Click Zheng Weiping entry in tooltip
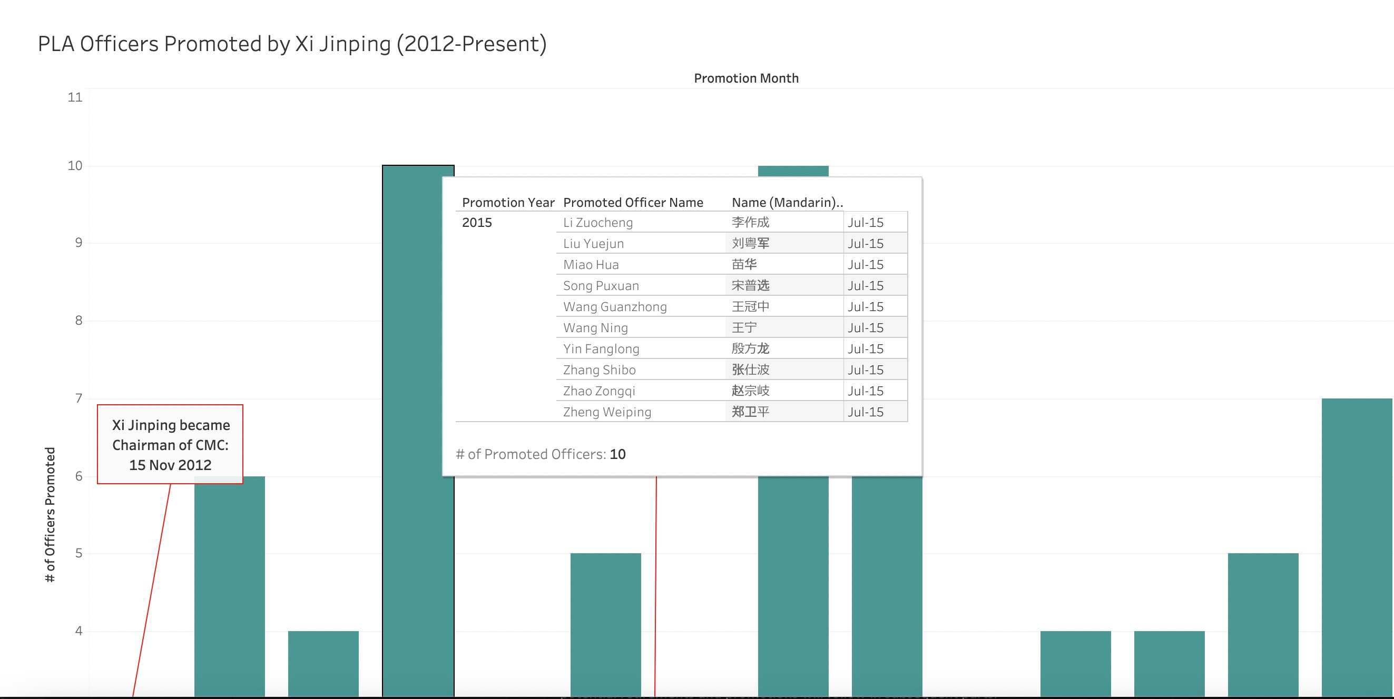Image resolution: width=1394 pixels, height=699 pixels. 606,412
